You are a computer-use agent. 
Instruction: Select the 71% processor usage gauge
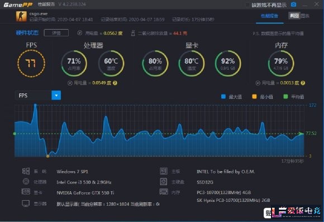click(x=74, y=64)
